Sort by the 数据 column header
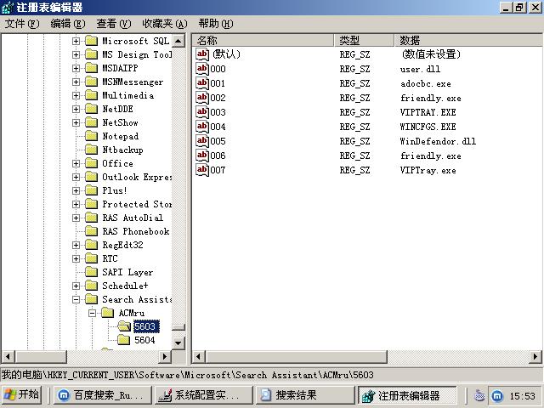The height and width of the screenshot is (408, 544). coord(468,40)
